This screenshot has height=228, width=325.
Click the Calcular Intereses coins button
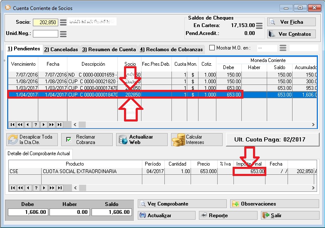[x=196, y=139]
